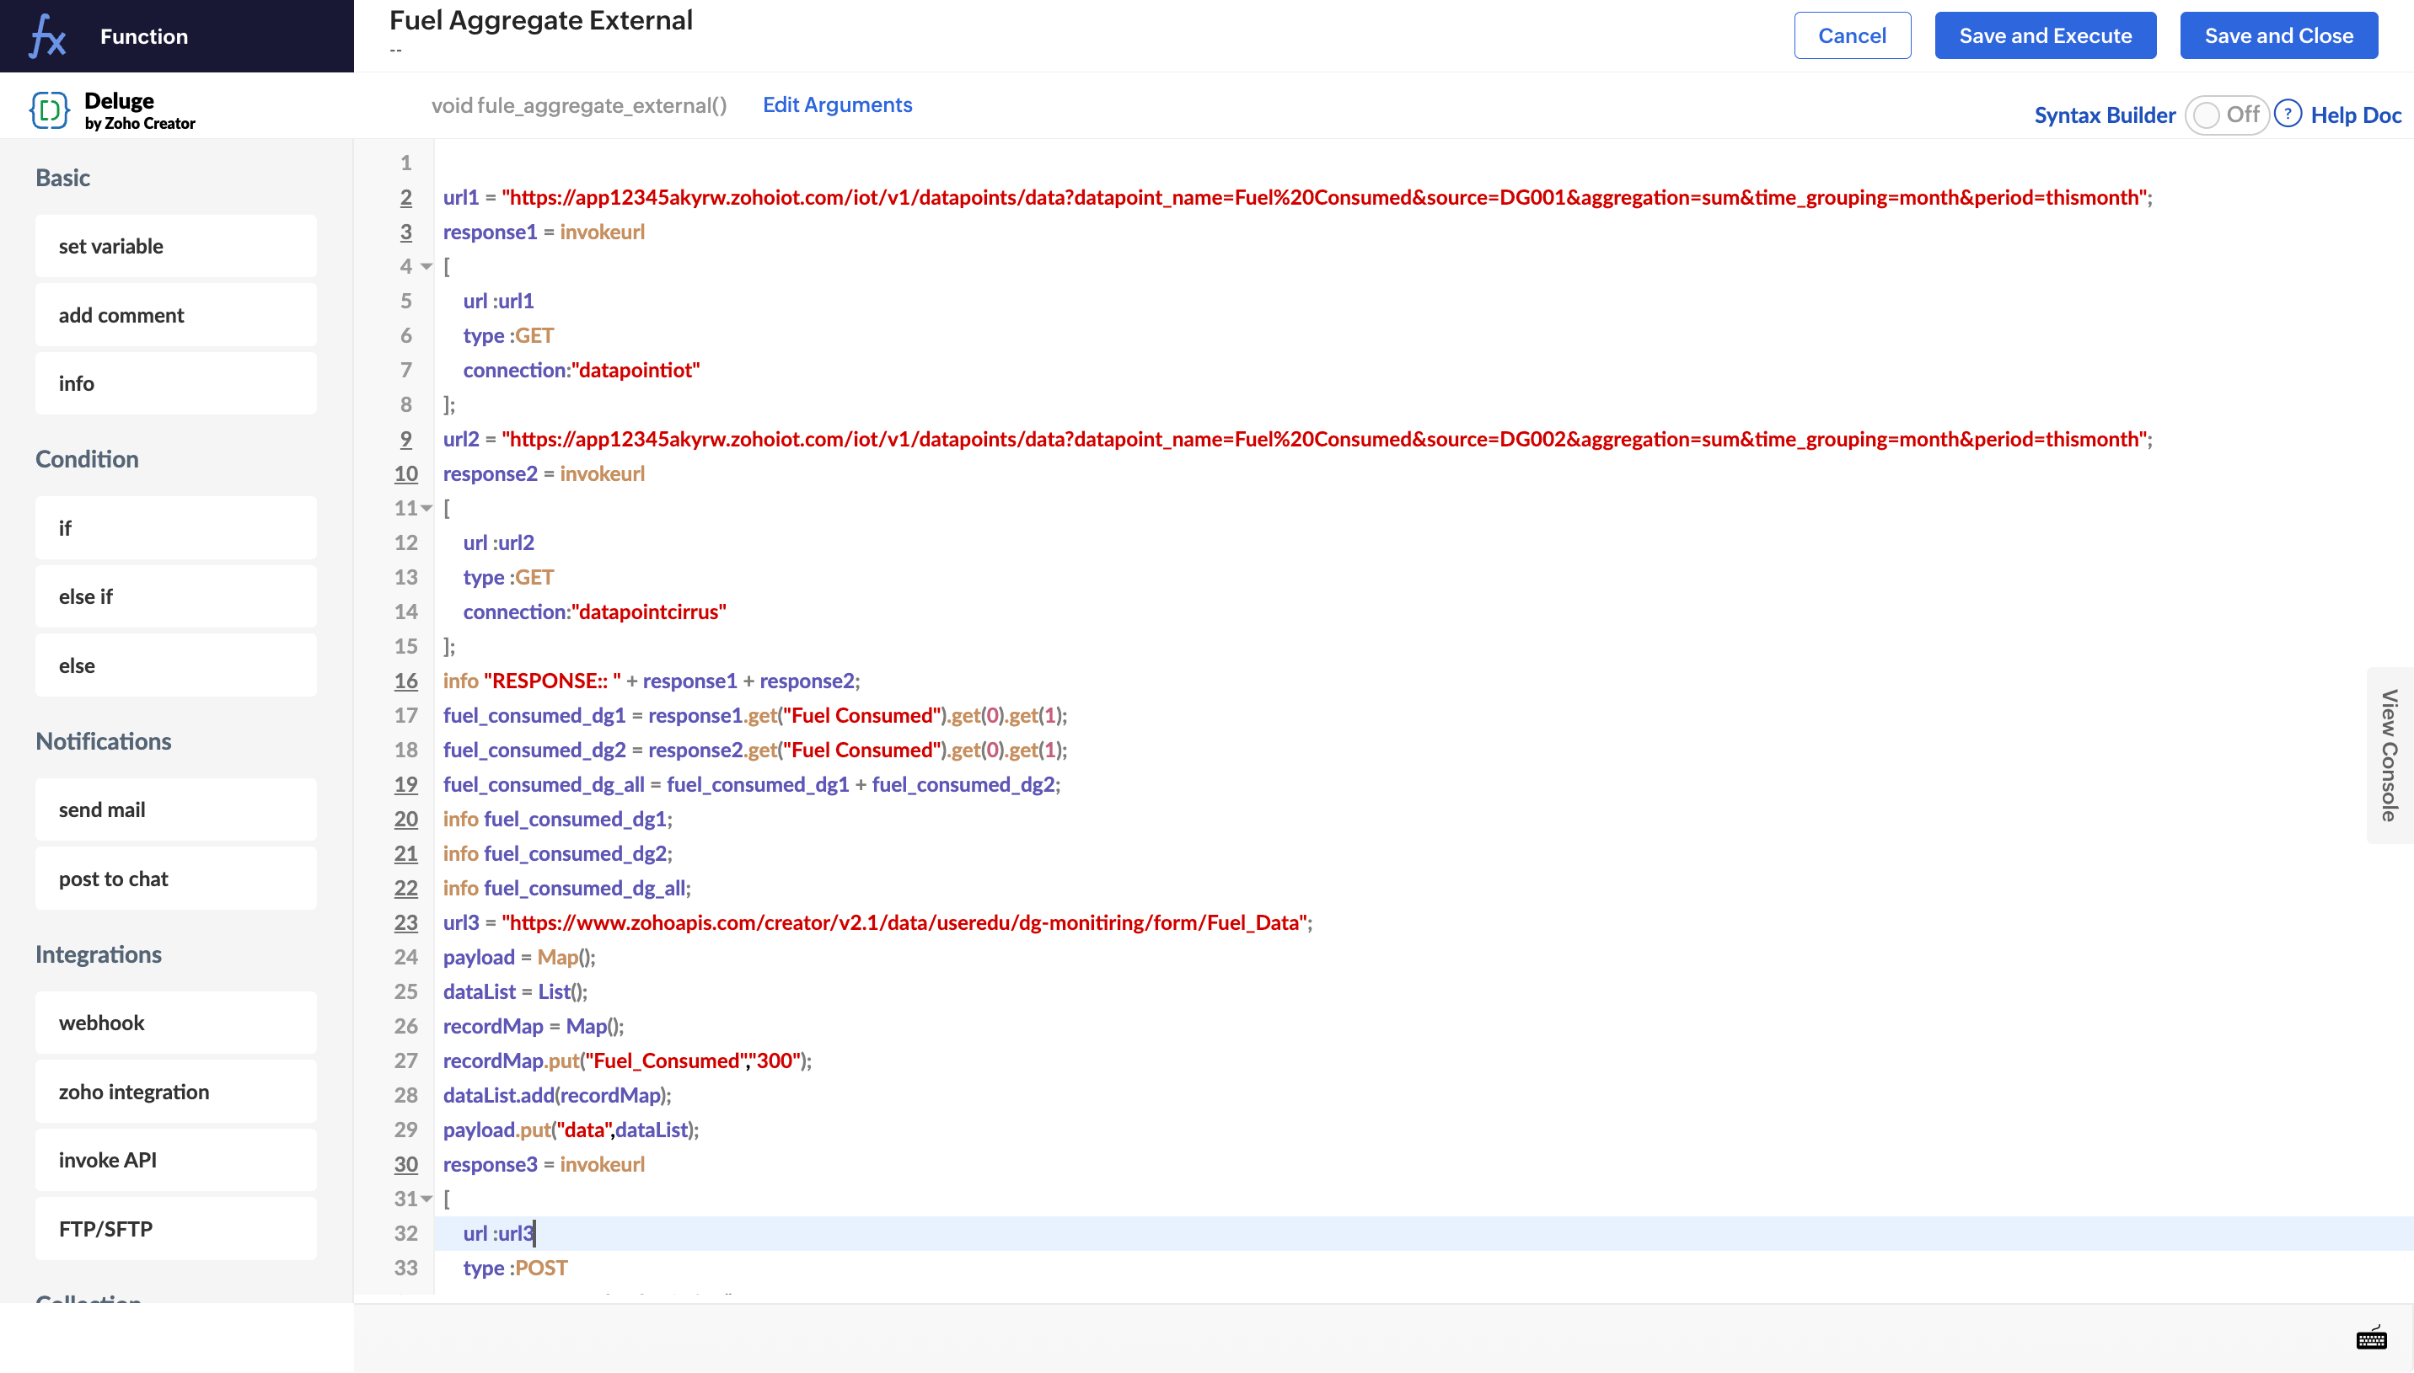Choose the invoke API integration snippet

[175, 1160]
